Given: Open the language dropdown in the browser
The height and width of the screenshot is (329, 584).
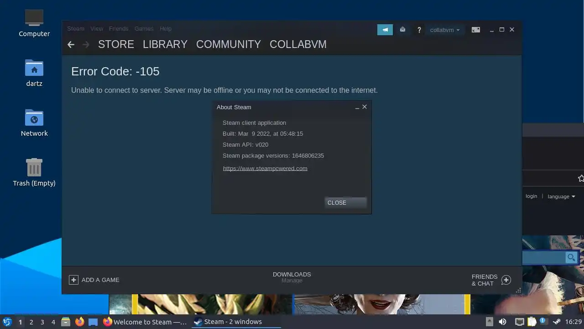Looking at the screenshot, I should [561, 196].
